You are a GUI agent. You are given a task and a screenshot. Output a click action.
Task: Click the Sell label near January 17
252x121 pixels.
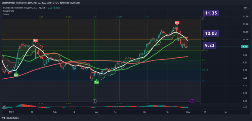(x=35, y=40)
